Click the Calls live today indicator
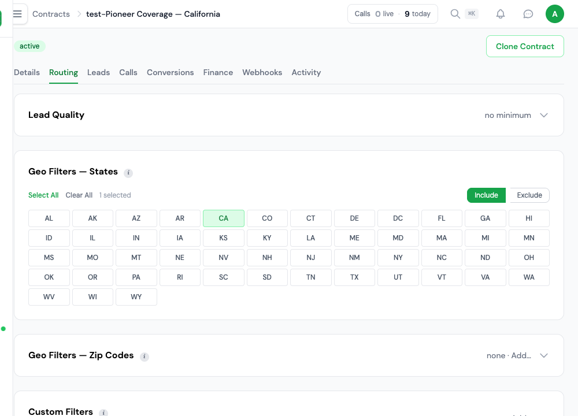The image size is (578, 416). pos(392,14)
